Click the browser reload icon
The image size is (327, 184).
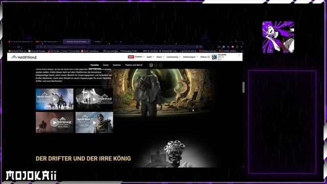[19, 47]
